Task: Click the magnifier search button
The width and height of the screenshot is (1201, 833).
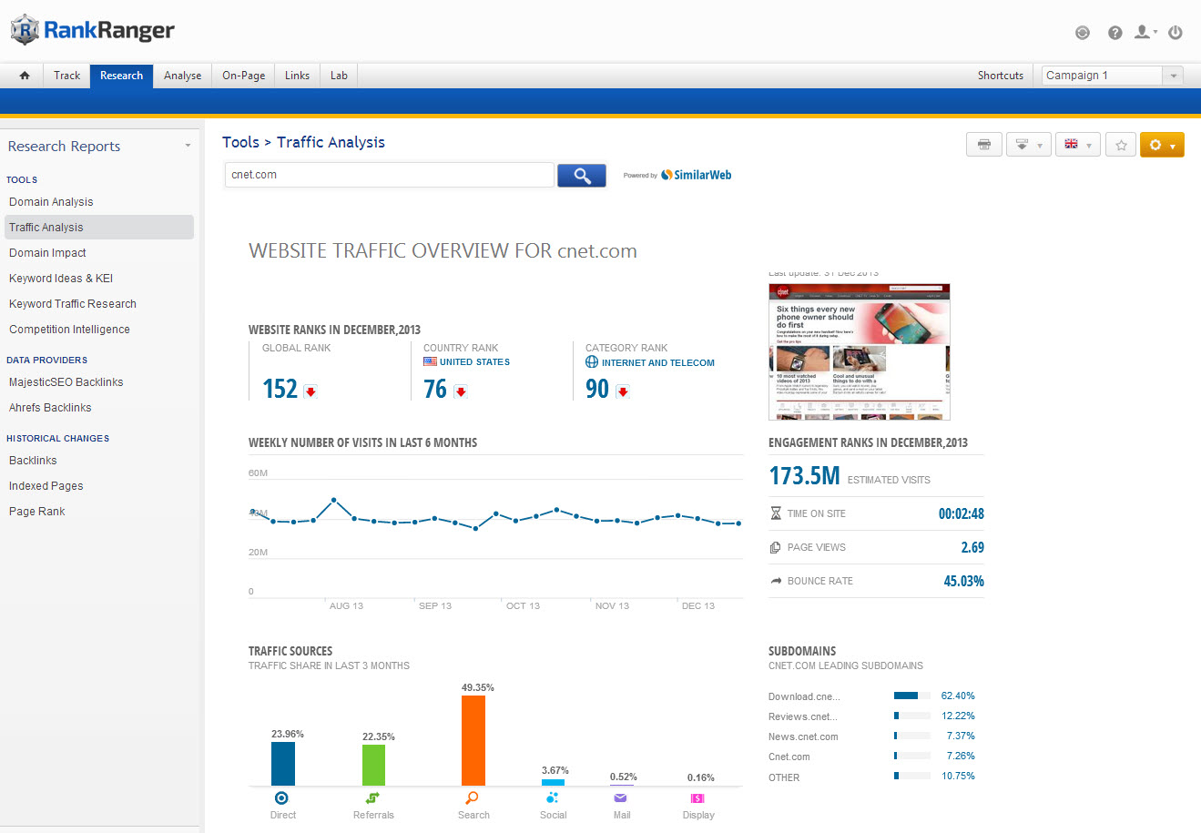Action: pos(582,175)
